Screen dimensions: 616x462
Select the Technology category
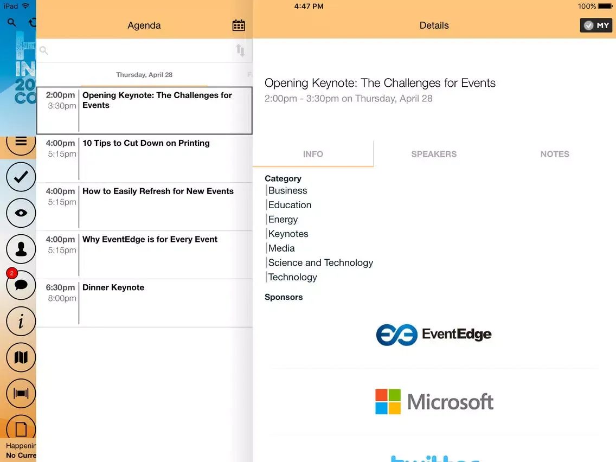[292, 277]
